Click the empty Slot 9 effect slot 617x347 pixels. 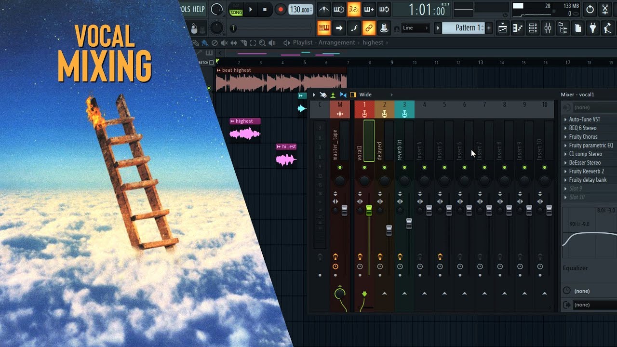pos(577,189)
